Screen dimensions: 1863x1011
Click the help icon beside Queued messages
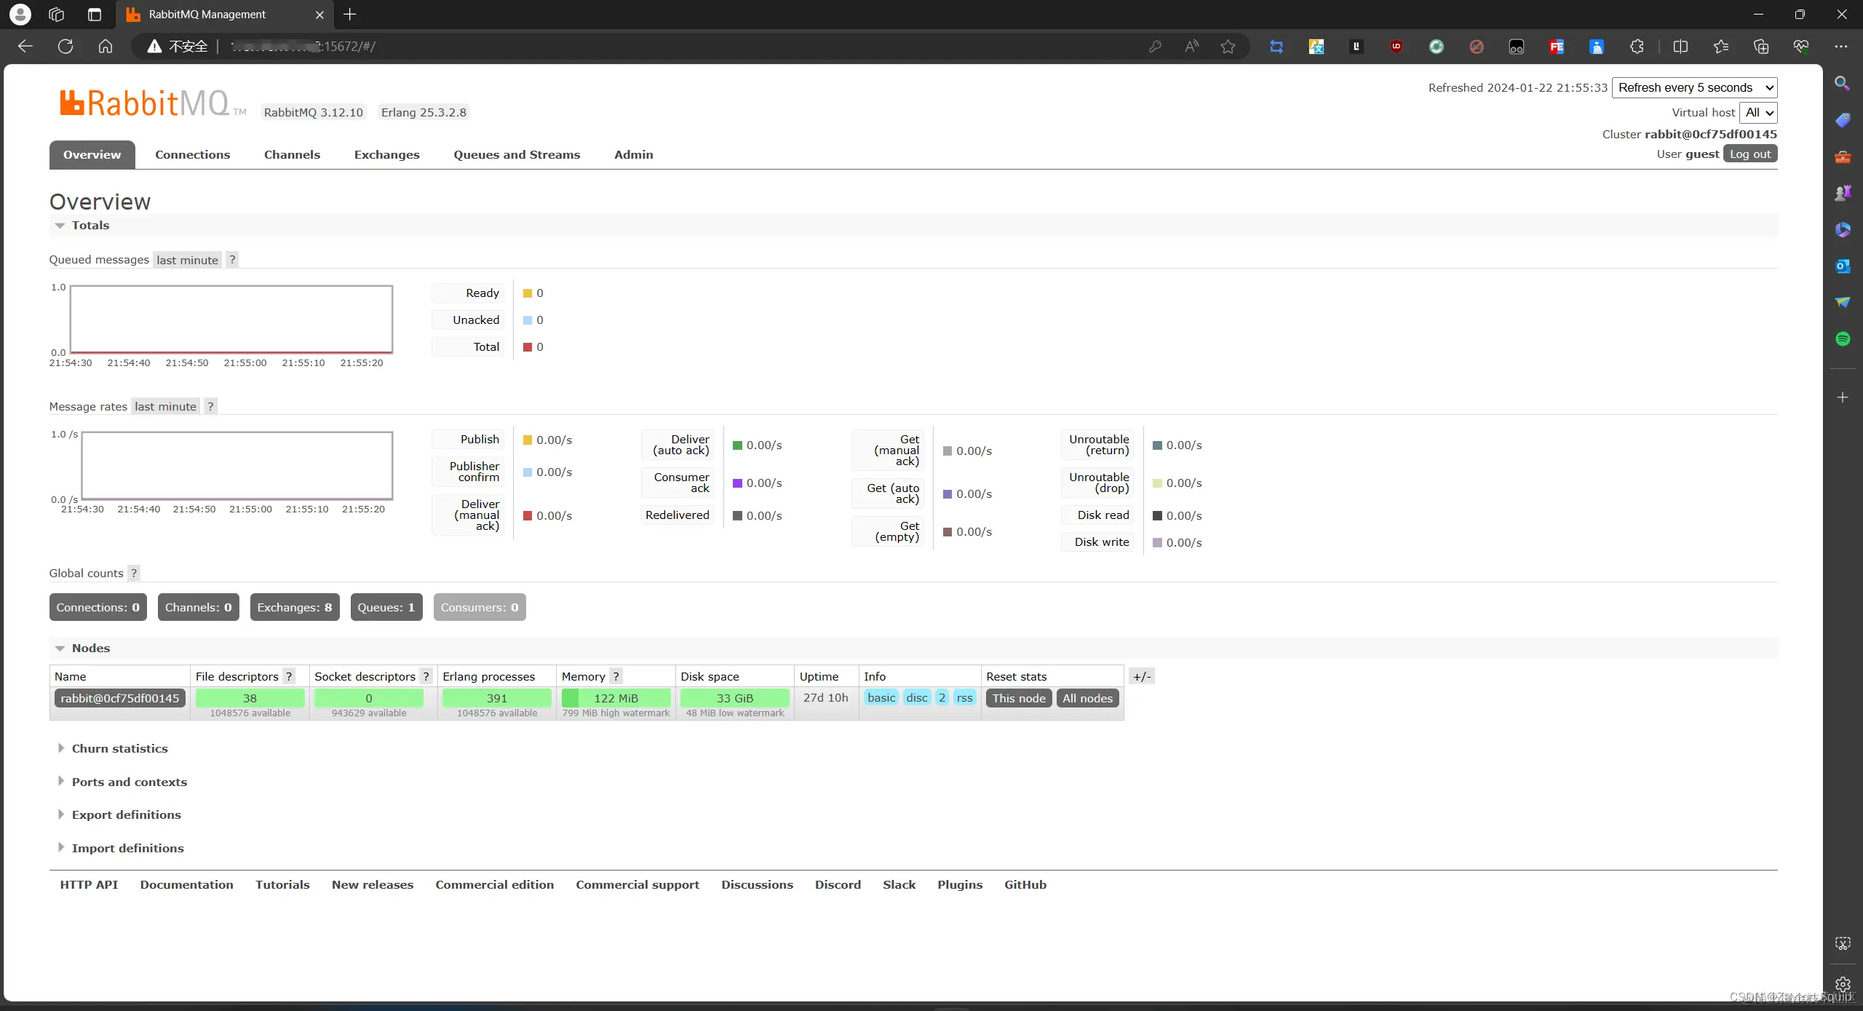point(232,260)
